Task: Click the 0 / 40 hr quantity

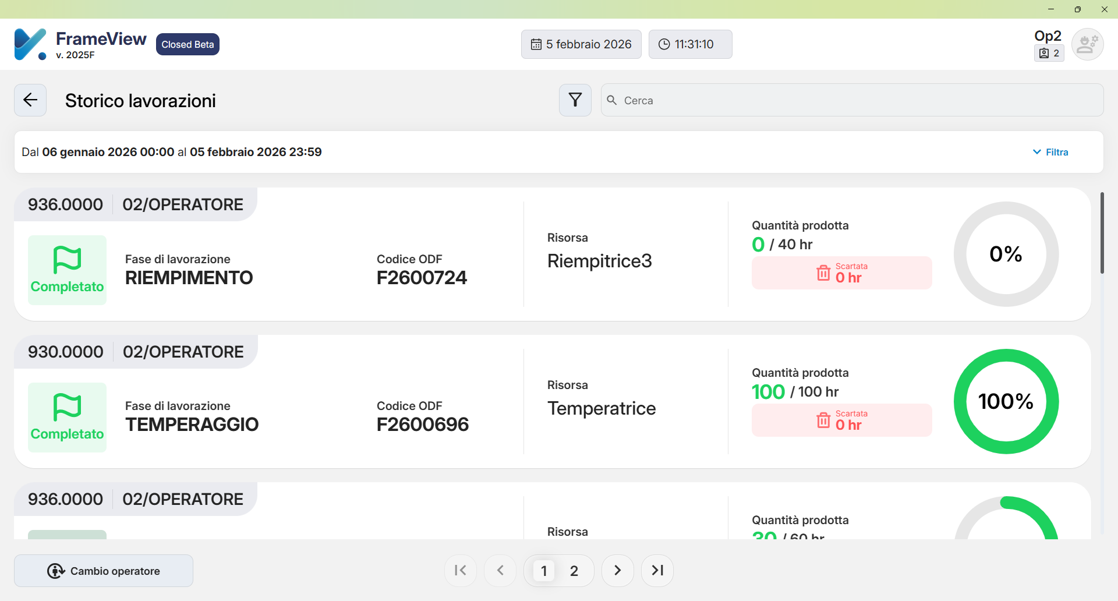Action: [782, 245]
